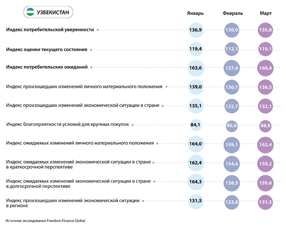Select the Март column header

pyautogui.click(x=266, y=14)
